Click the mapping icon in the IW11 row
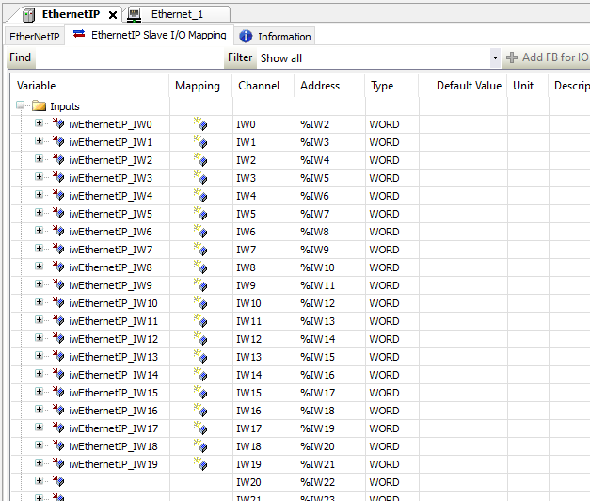This screenshot has height=501, width=590. [x=200, y=320]
